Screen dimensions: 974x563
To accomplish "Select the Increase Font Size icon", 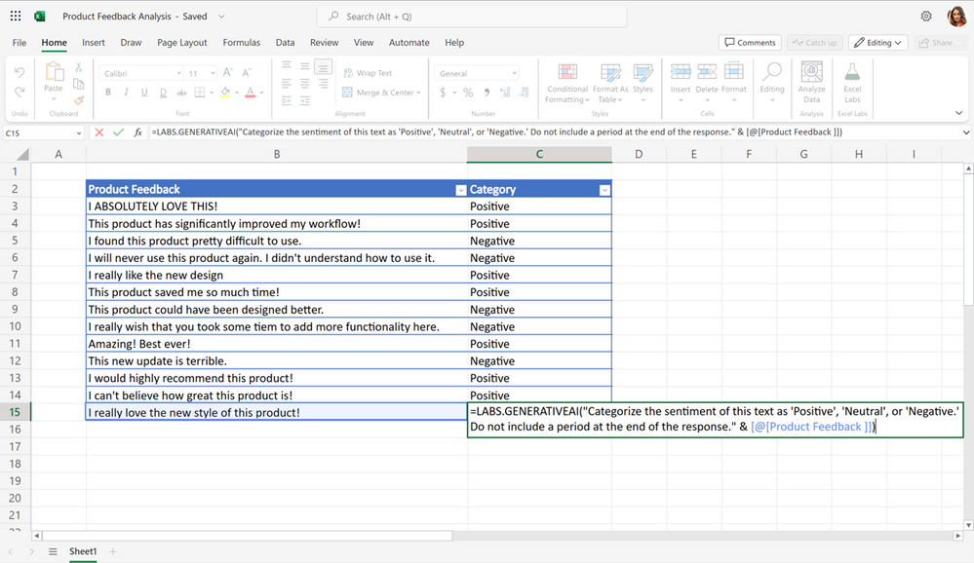I will click(228, 72).
